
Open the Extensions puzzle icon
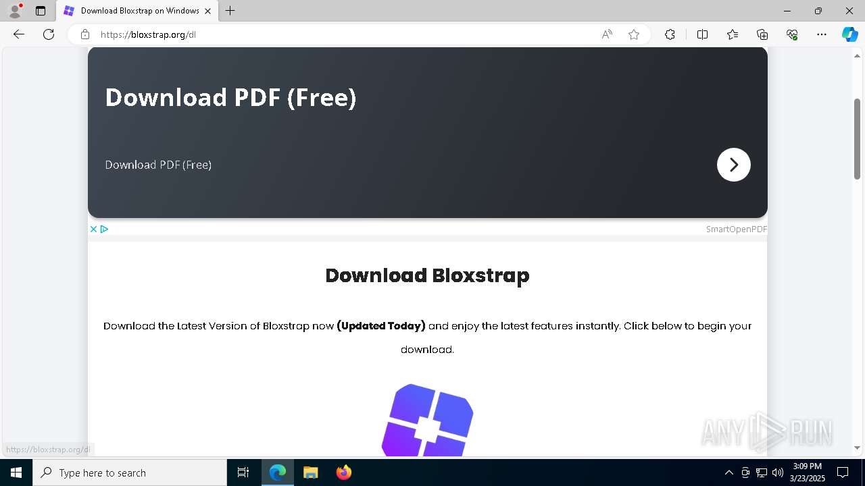coord(670,34)
